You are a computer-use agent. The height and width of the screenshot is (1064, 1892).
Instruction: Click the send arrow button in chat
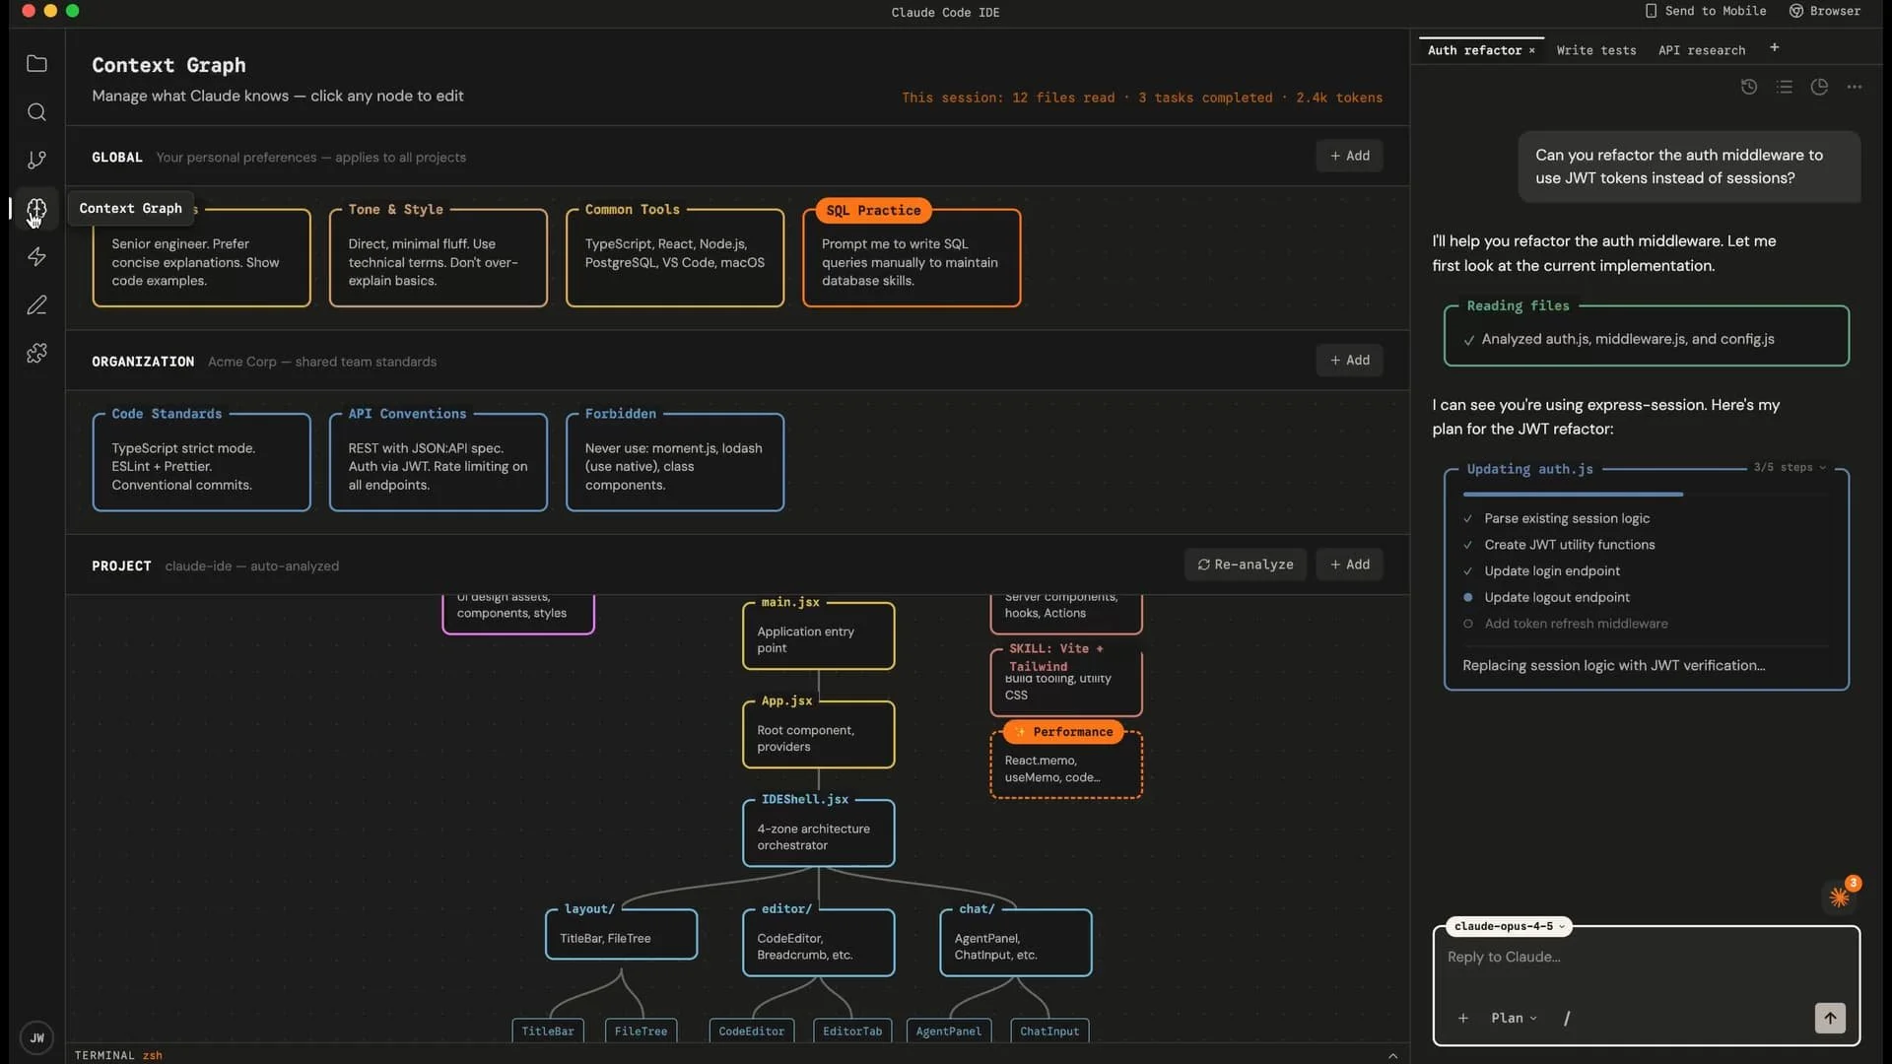click(x=1829, y=1018)
